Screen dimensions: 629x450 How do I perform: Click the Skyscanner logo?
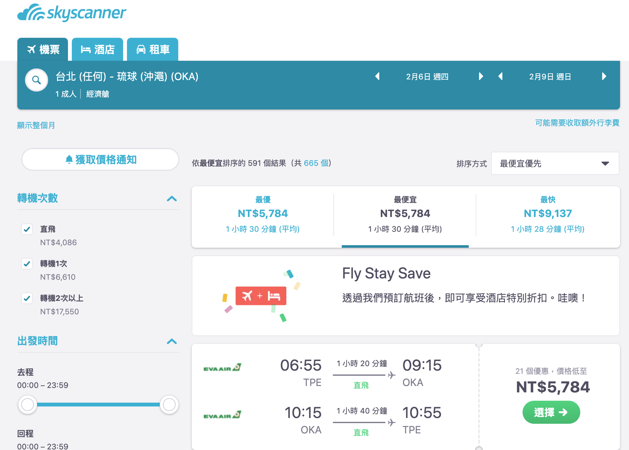[x=72, y=12]
